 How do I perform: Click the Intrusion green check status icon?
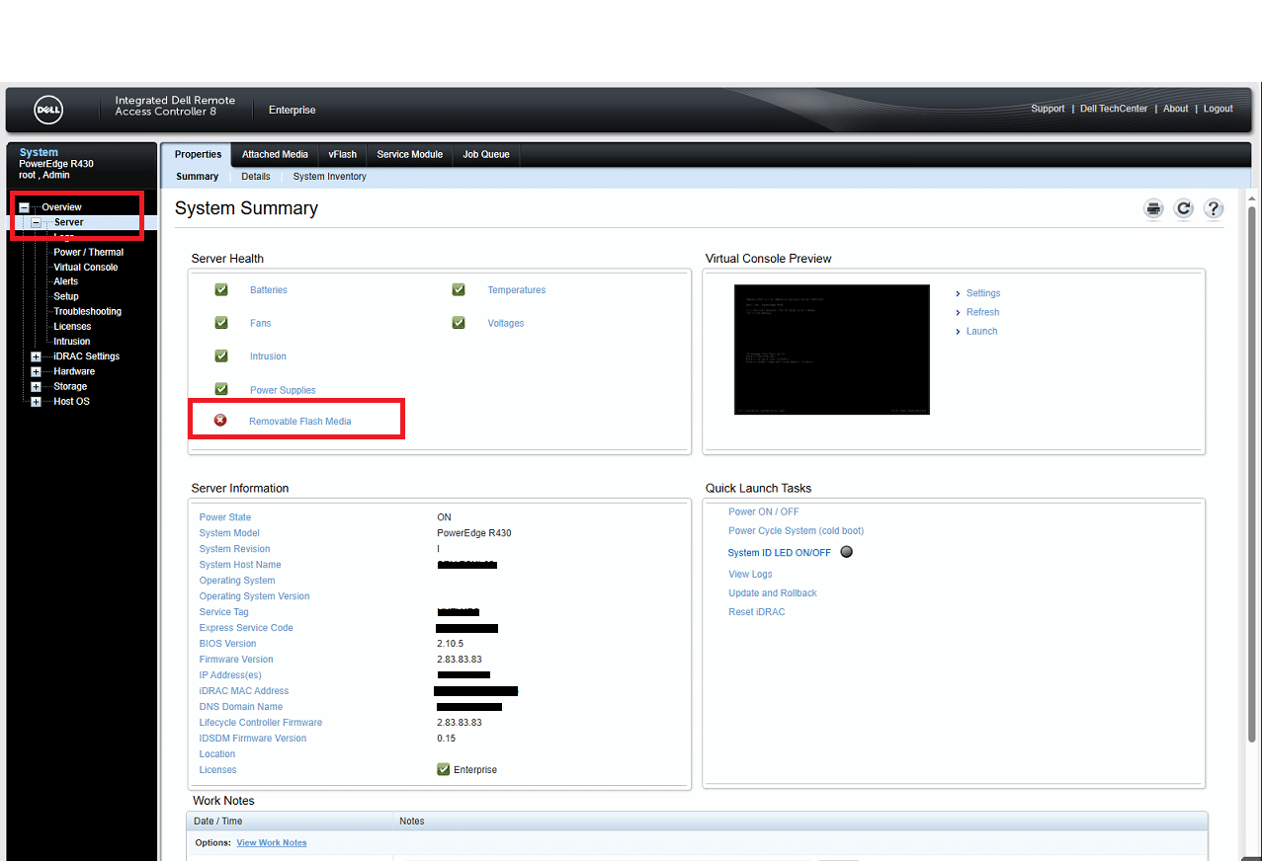(x=221, y=355)
